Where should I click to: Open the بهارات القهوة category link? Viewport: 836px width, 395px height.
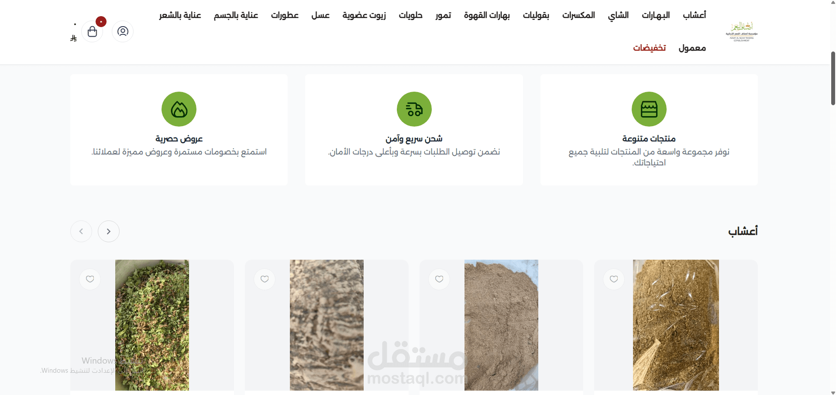pos(487,15)
